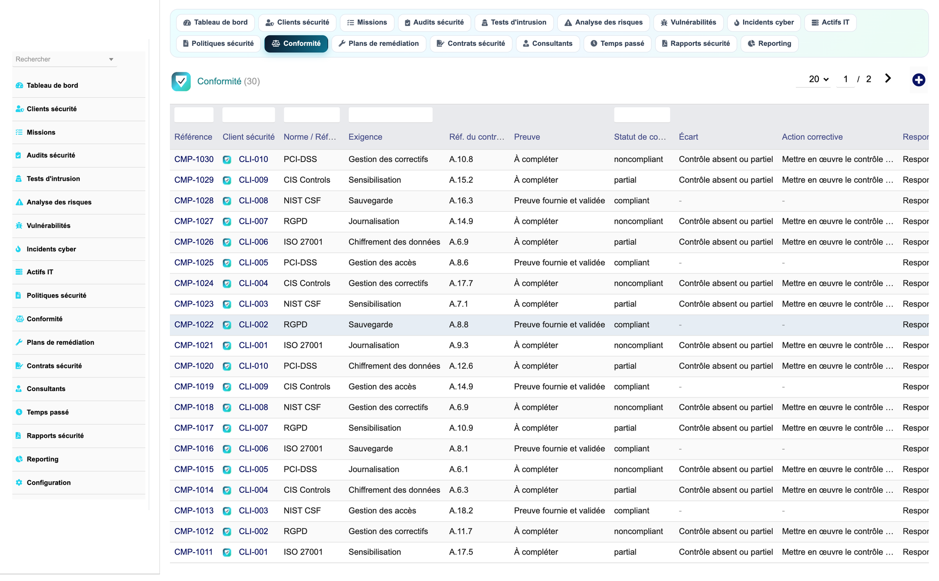Click Politiques sécurité document icon in sidebar
Viewport: 939px width, 581px height.
[18, 296]
